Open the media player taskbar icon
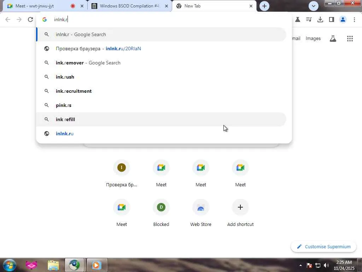362x272 pixels. [x=97, y=265]
